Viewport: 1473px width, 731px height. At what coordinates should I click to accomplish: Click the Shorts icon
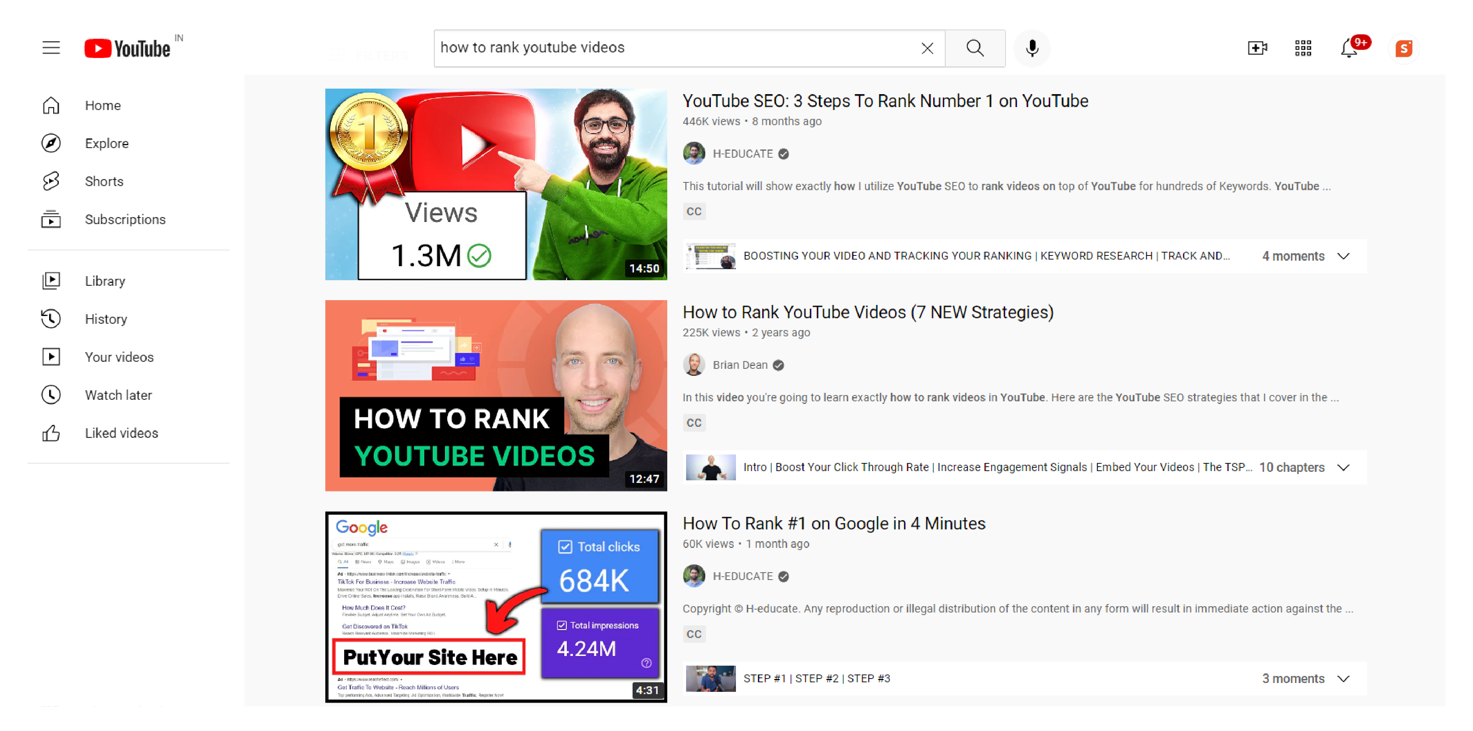[x=51, y=182]
